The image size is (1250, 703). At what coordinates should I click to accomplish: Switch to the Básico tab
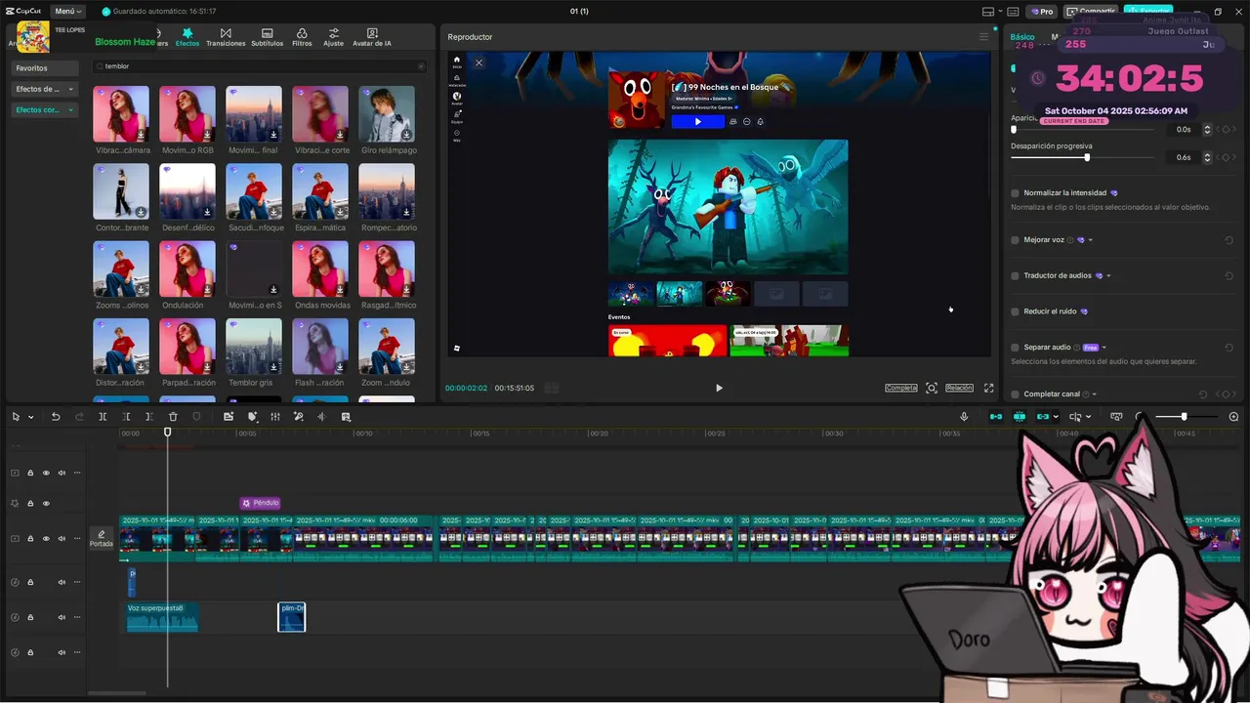(x=1022, y=37)
